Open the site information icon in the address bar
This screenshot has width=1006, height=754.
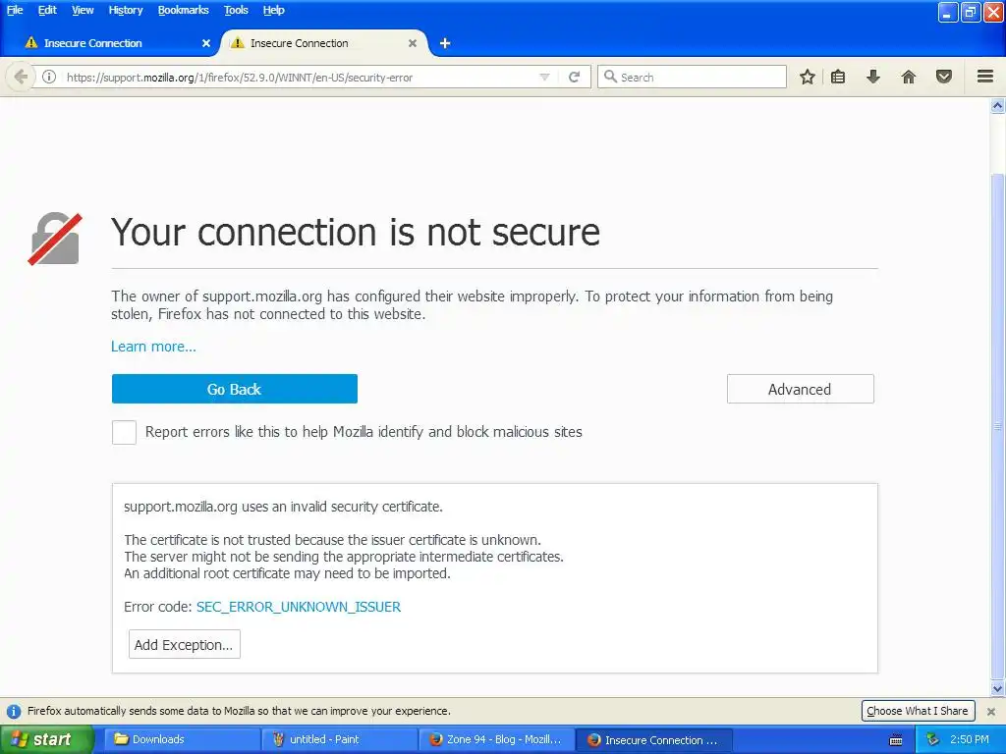tap(49, 77)
